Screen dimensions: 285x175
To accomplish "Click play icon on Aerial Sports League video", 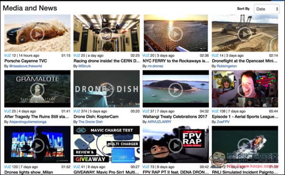I will [x=245, y=89].
